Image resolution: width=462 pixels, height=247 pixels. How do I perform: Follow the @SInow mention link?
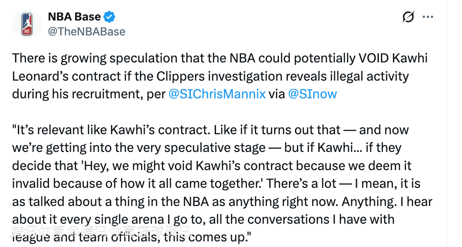[x=312, y=94]
